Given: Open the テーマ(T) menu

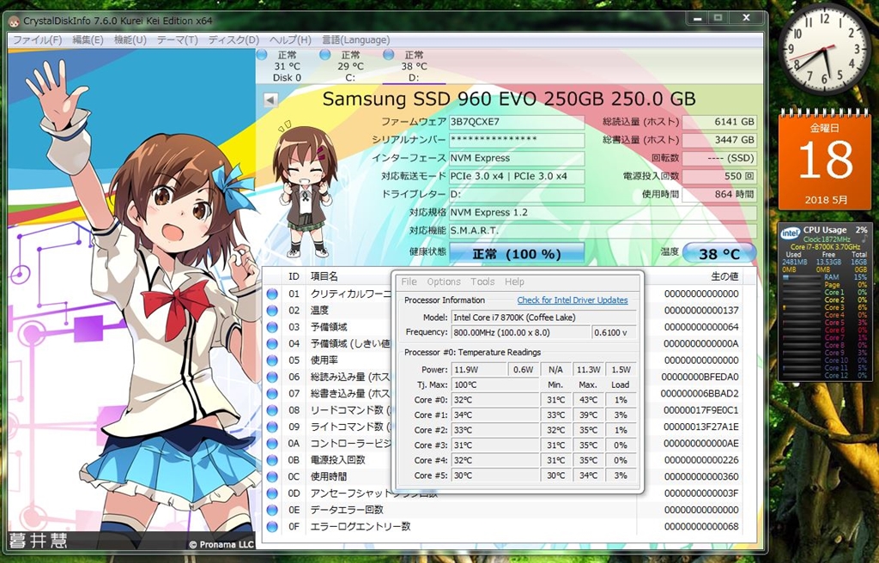Looking at the screenshot, I should 177,39.
